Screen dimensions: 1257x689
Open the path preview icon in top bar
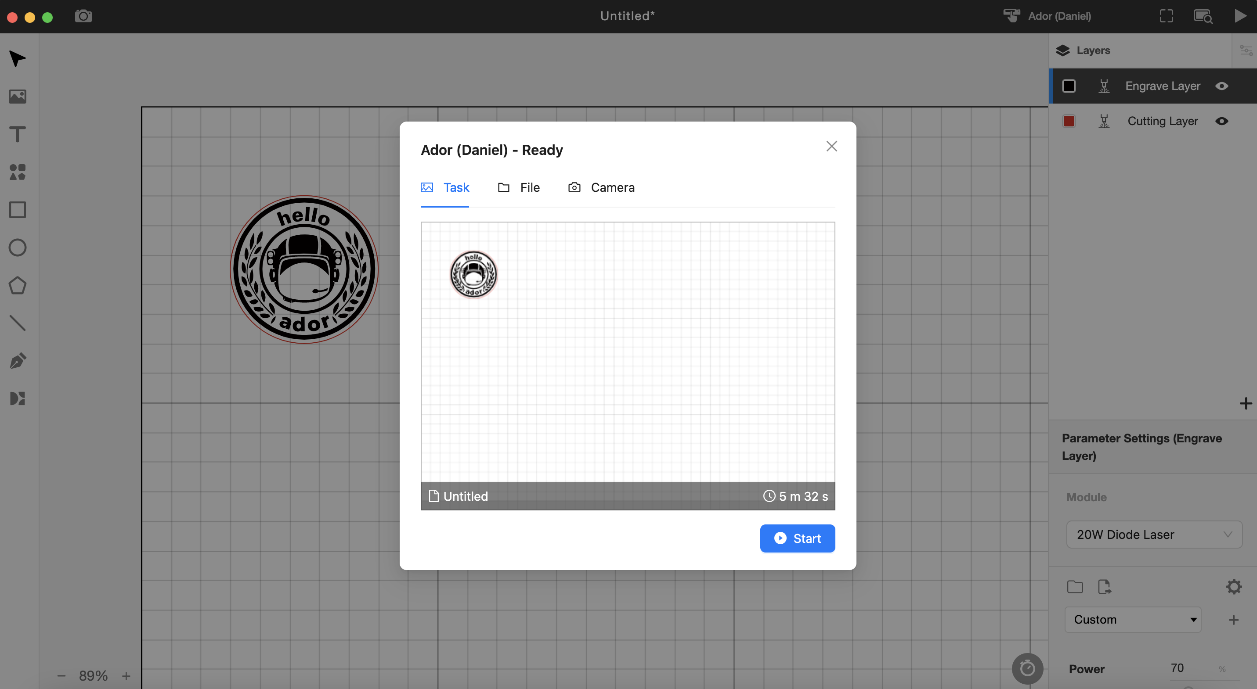(1203, 16)
